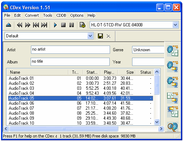
Task: Open the Options menu
Action: pyautogui.click(x=77, y=15)
